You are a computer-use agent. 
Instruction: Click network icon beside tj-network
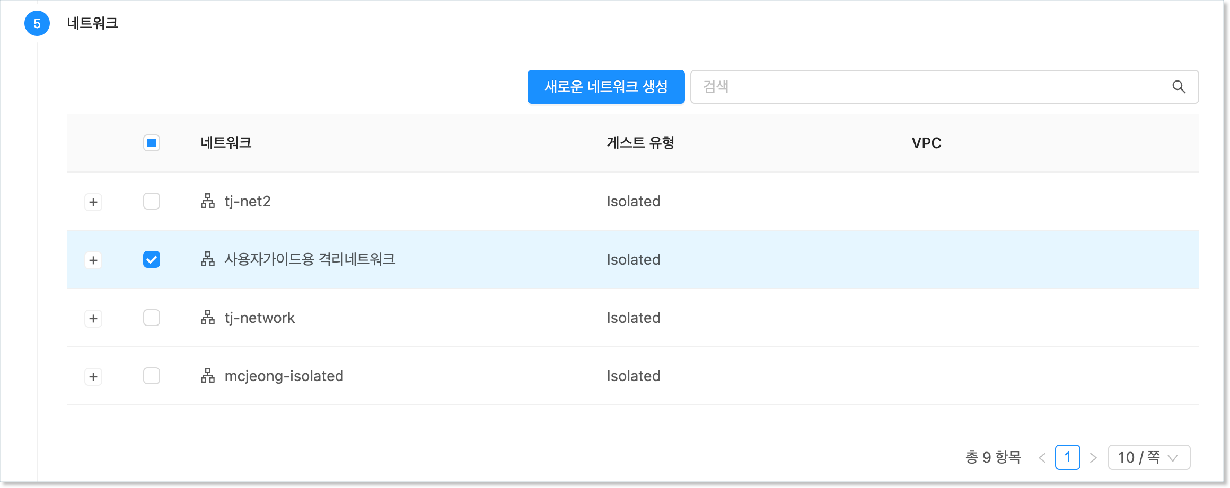point(208,318)
